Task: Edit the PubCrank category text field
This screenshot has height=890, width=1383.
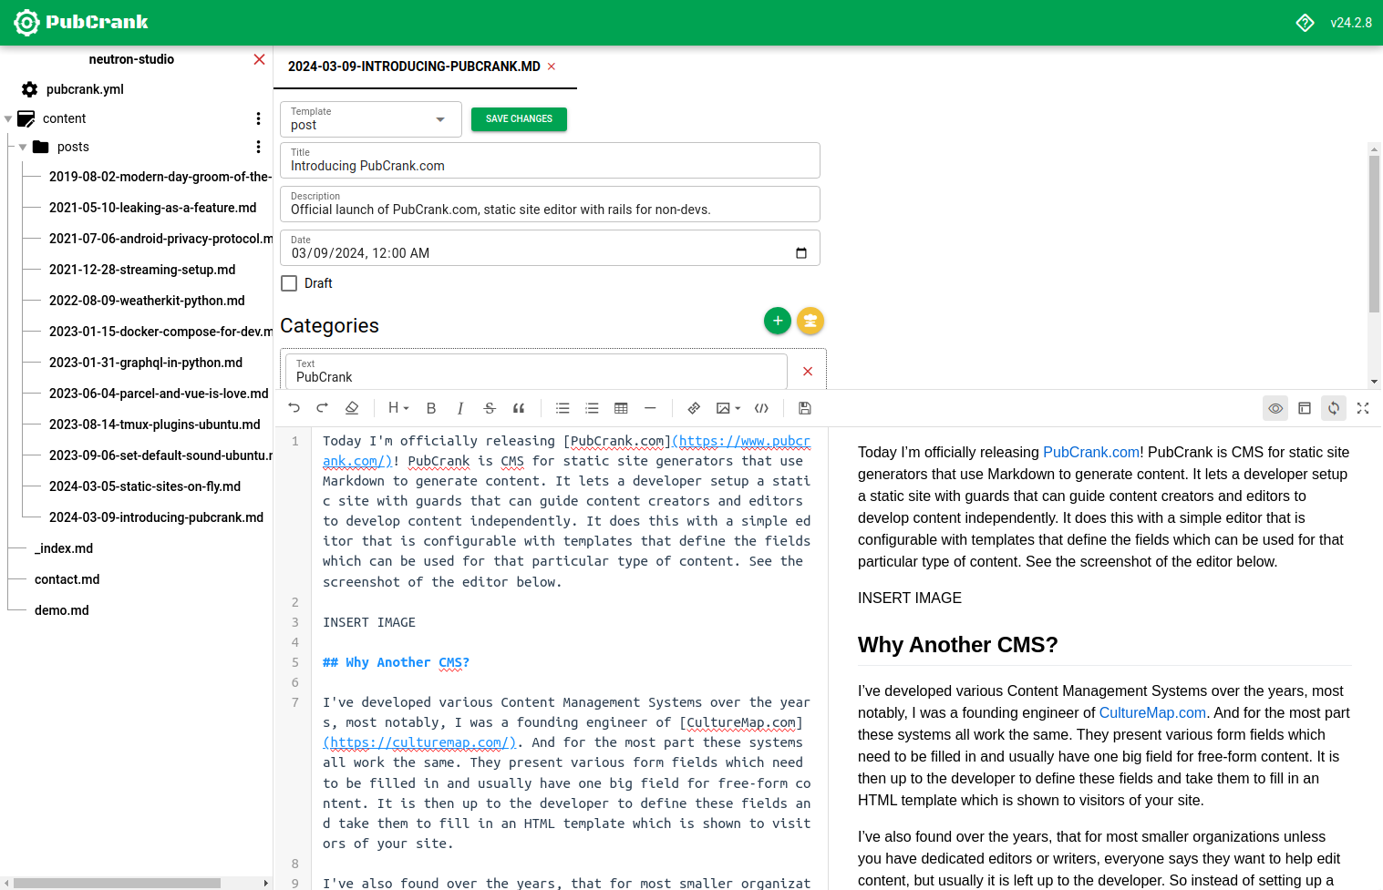Action: click(536, 372)
